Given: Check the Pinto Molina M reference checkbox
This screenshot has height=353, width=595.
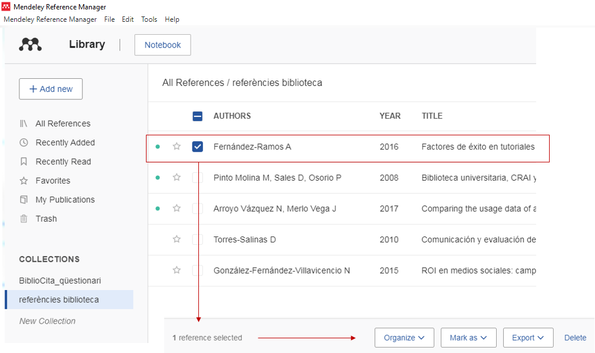Looking at the screenshot, I should pos(197,178).
